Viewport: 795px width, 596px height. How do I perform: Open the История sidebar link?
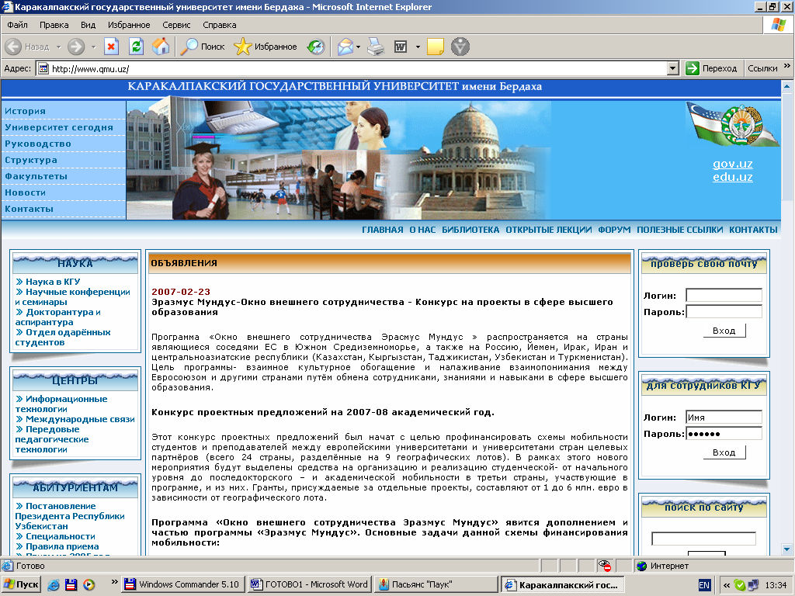25,111
